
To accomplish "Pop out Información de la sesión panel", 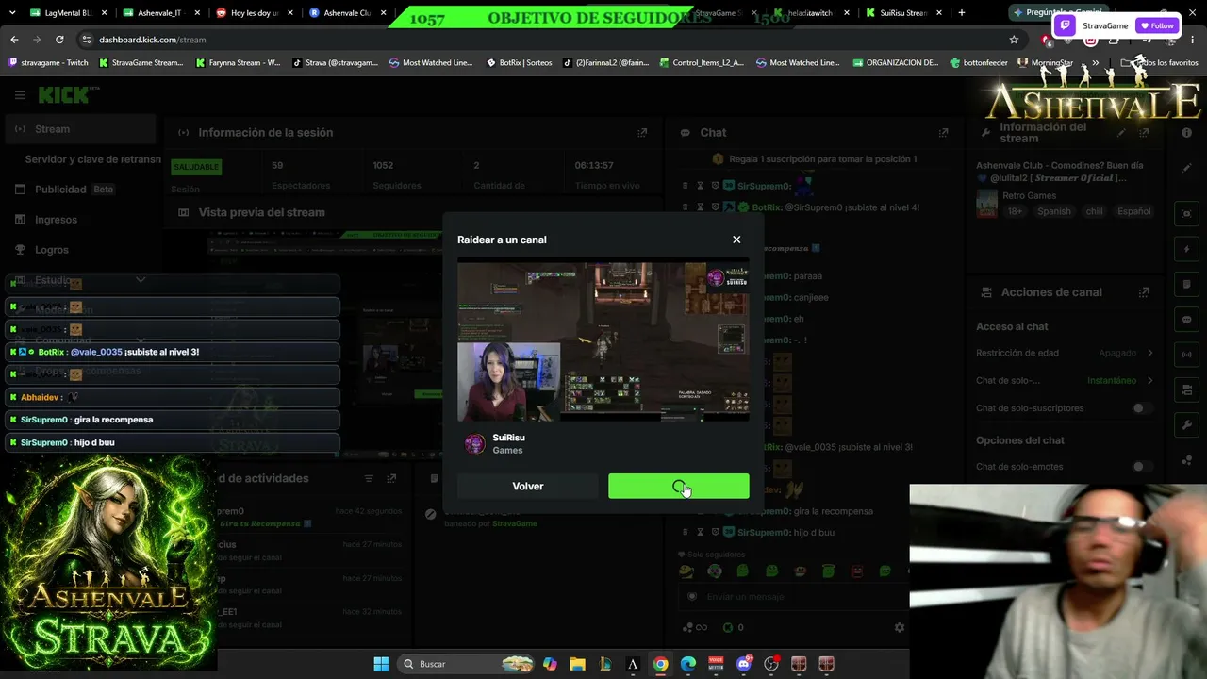I will 642,133.
